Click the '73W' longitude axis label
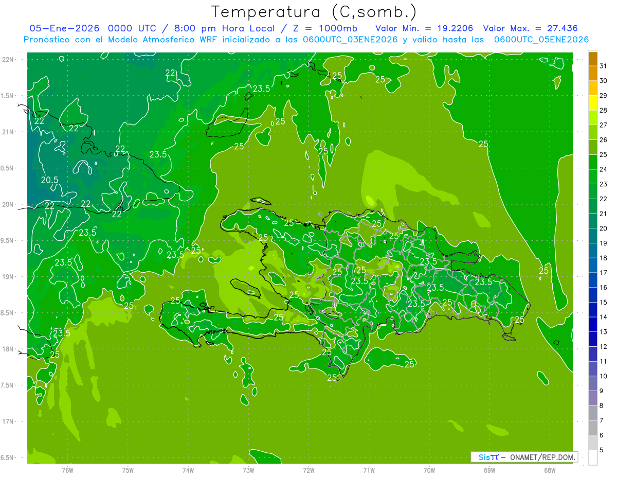617x477 pixels. 248,470
